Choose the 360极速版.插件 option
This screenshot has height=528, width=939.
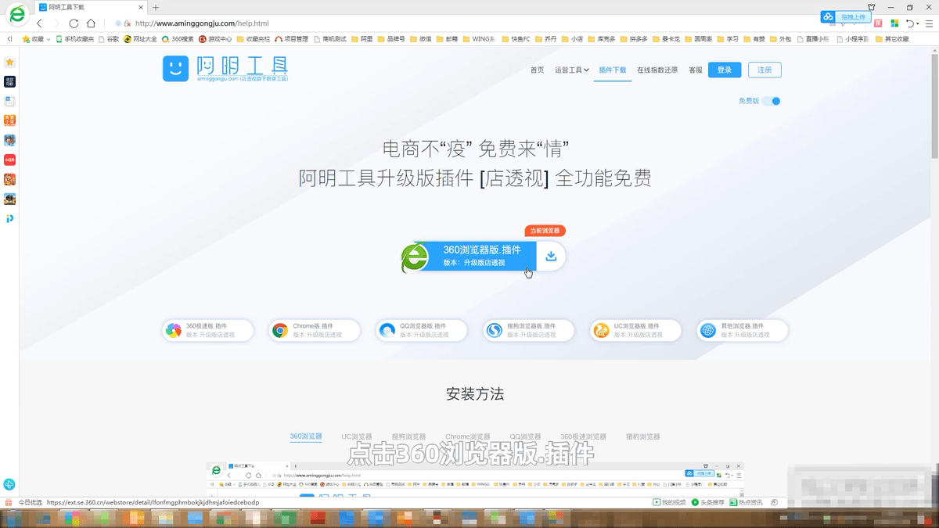tap(208, 331)
